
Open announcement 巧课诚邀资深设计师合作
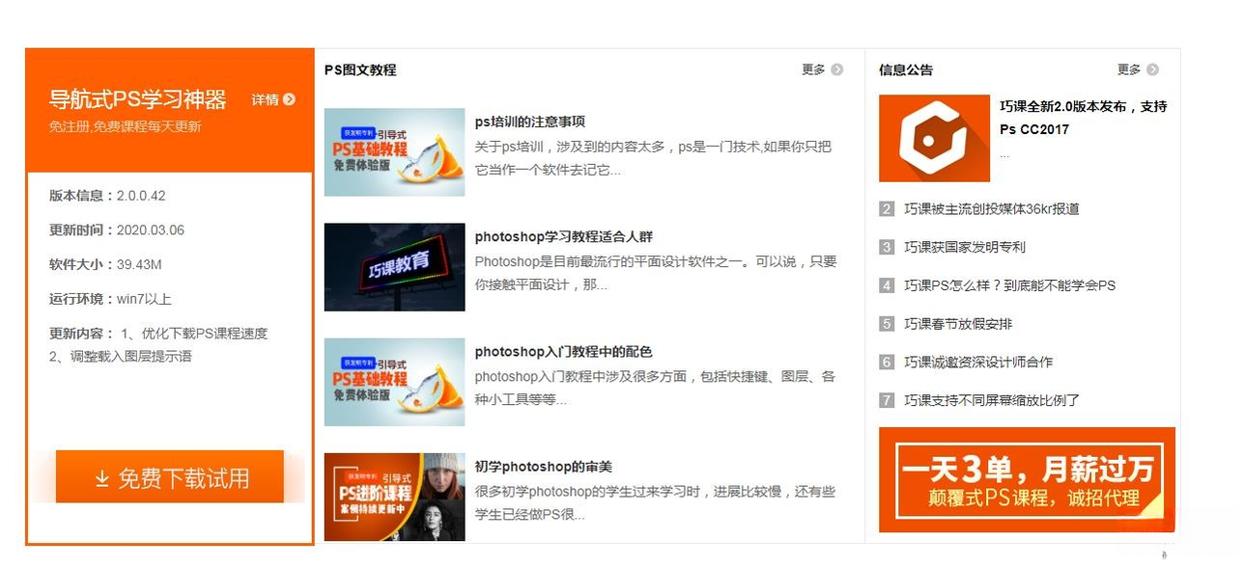click(978, 363)
